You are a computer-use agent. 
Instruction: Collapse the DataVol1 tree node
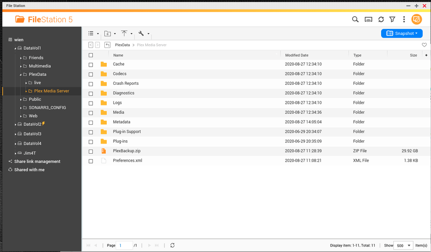tap(15, 48)
